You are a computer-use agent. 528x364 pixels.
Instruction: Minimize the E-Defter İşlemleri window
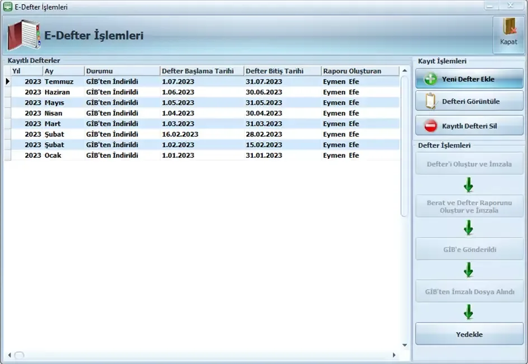click(490, 6)
